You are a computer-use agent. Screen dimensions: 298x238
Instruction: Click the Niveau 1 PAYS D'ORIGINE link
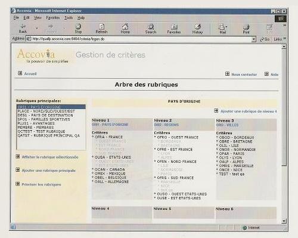coord(110,125)
